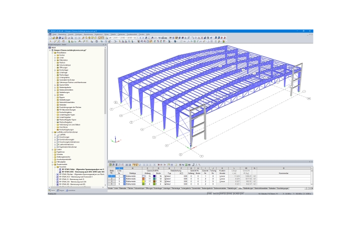
Task: Toggle the OFANG object snap button
Action: [230, 193]
